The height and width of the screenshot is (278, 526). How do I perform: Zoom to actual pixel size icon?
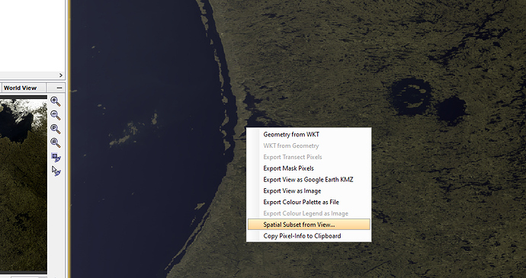[56, 129]
